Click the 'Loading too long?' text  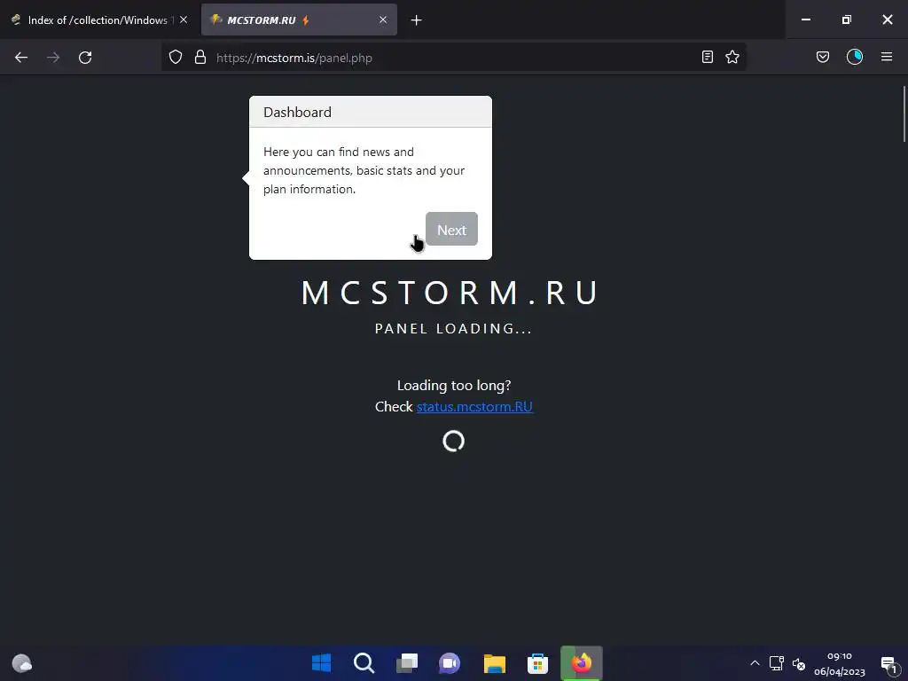tap(454, 385)
